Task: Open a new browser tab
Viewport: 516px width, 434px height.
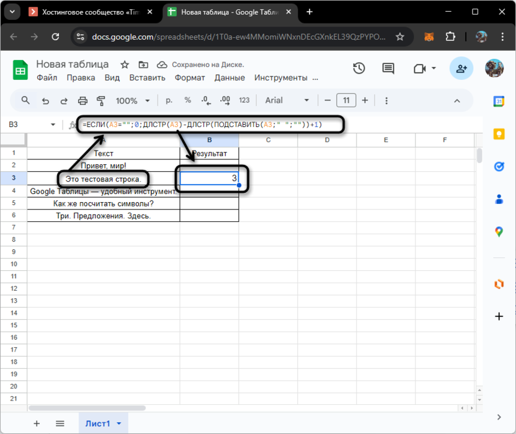Action: tap(309, 12)
